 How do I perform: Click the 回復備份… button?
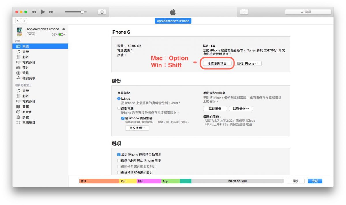click(241, 109)
